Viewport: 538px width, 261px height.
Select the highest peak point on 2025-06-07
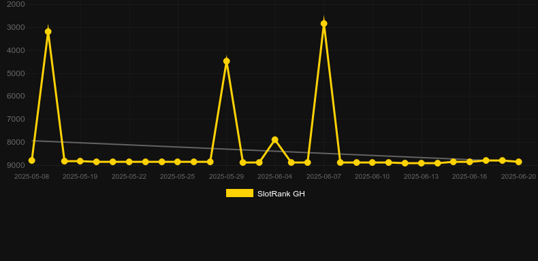(324, 24)
